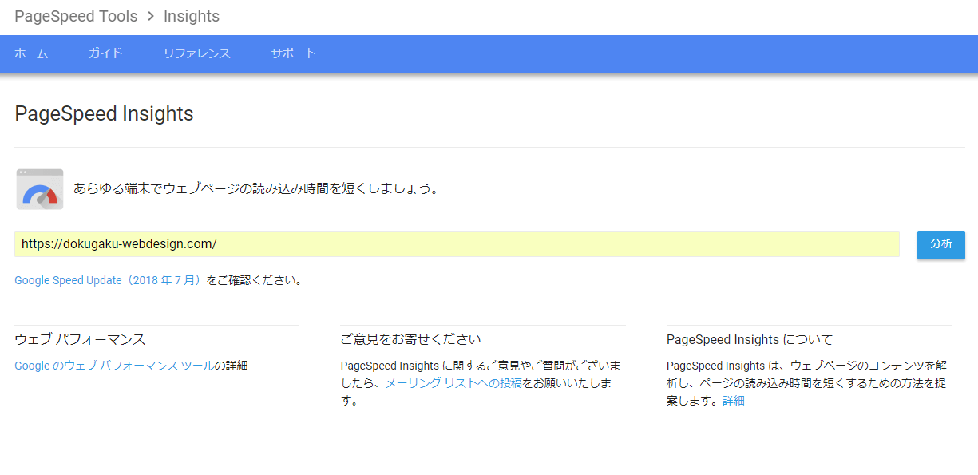Click the Insights breadcrumb
The image size is (978, 475).
point(192,16)
